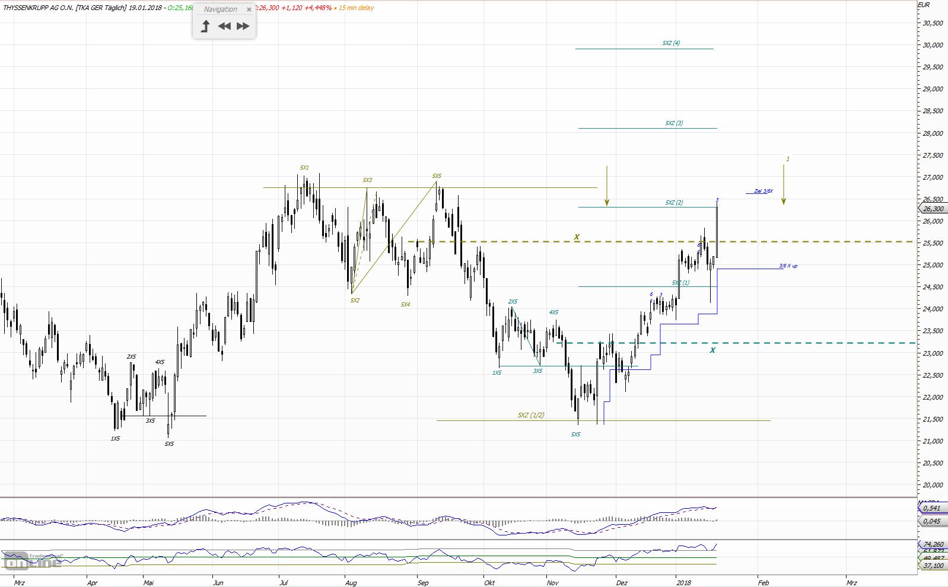This screenshot has height=587, width=948.
Task: Click the 30,000 price axis label
Action: tap(933, 45)
